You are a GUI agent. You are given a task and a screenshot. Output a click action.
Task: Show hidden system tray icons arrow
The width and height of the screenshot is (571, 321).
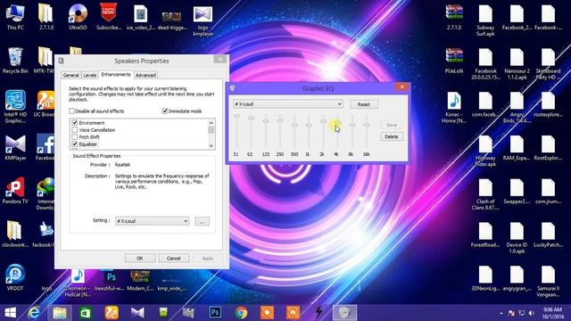tap(501, 313)
